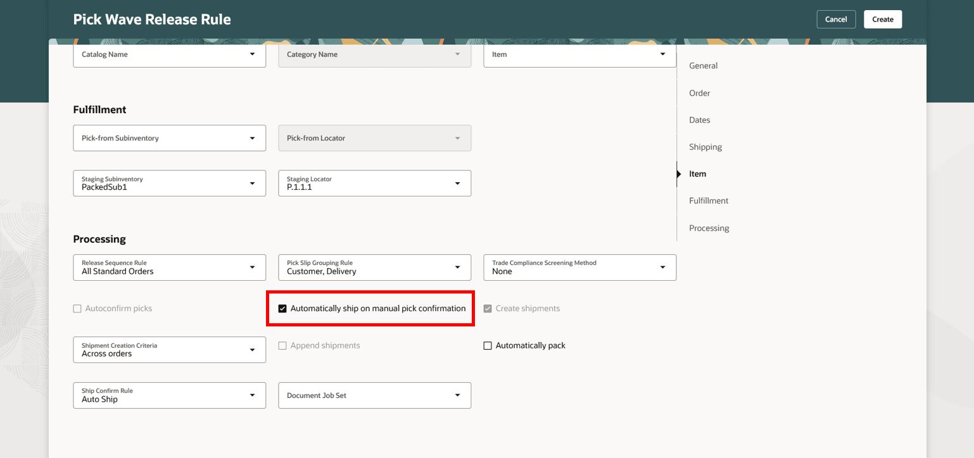
Task: Click the Pick-from Locator disabled field
Action: point(374,138)
